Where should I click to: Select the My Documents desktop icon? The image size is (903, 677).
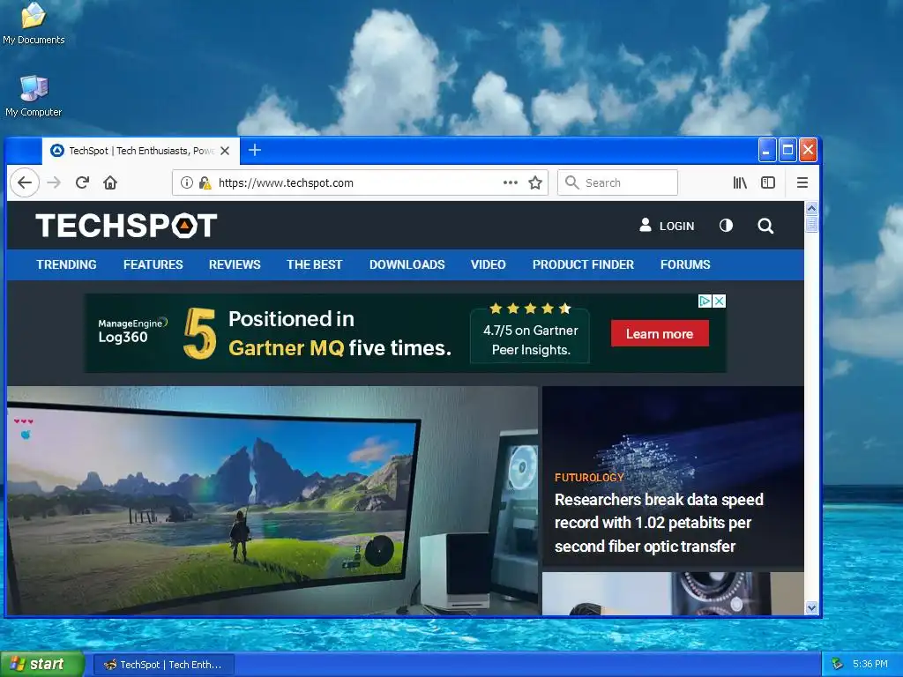(x=34, y=23)
